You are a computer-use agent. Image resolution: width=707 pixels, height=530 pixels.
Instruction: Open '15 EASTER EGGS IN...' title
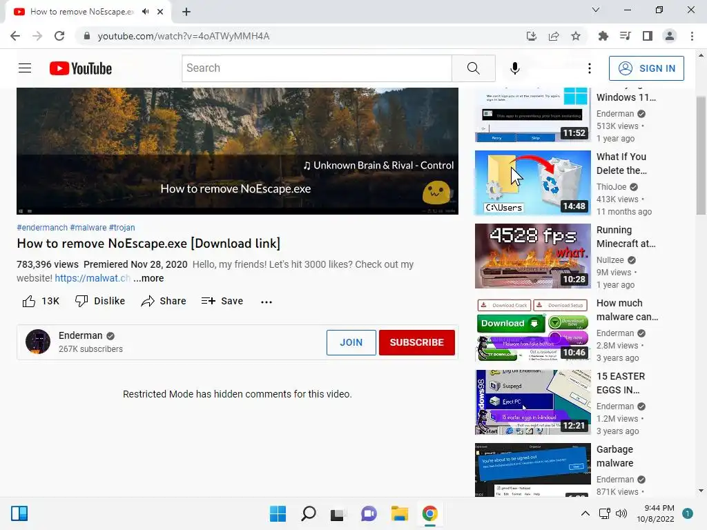tap(621, 383)
